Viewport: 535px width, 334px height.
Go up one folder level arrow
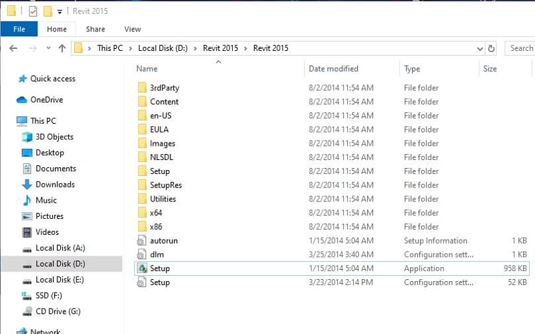62,48
